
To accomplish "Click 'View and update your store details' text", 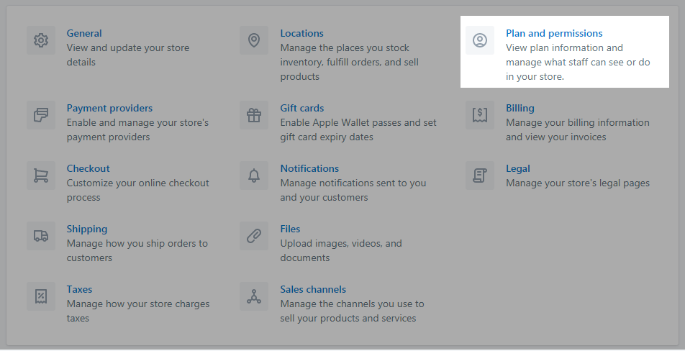I will pos(128,55).
